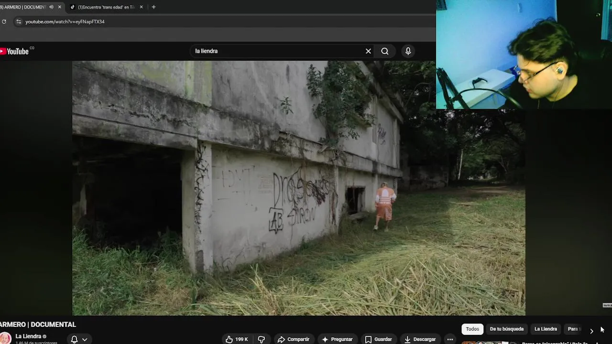Mute the ARMERO tab via the speaker icon
Viewport: 612px width, 344px height.
51,7
